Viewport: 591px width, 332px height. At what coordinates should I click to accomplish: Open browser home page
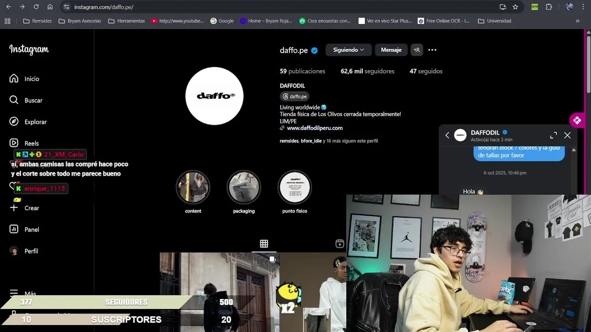click(x=50, y=7)
